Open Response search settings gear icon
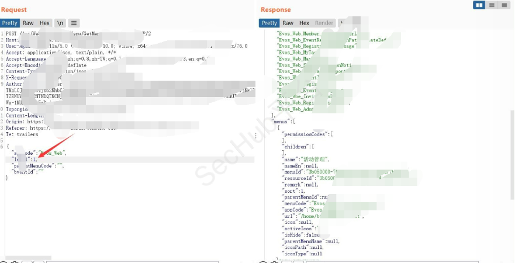Screen dimensions: 515x263 click(x=273, y=261)
